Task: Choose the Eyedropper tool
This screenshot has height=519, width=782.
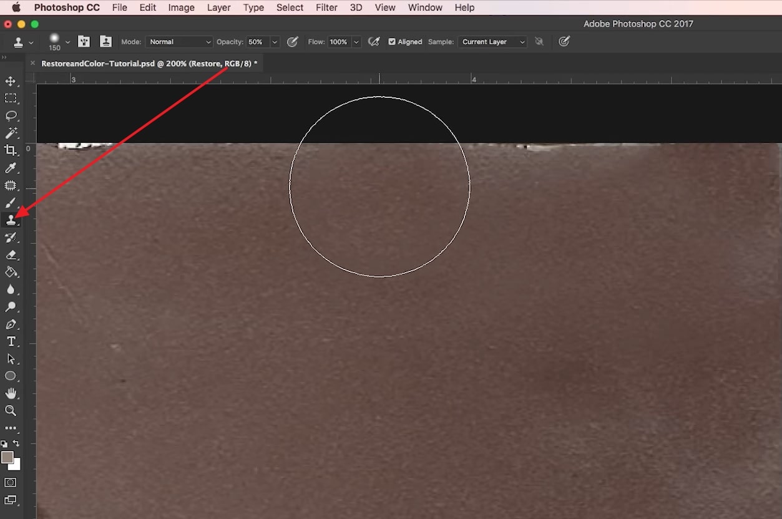Action: tap(11, 168)
